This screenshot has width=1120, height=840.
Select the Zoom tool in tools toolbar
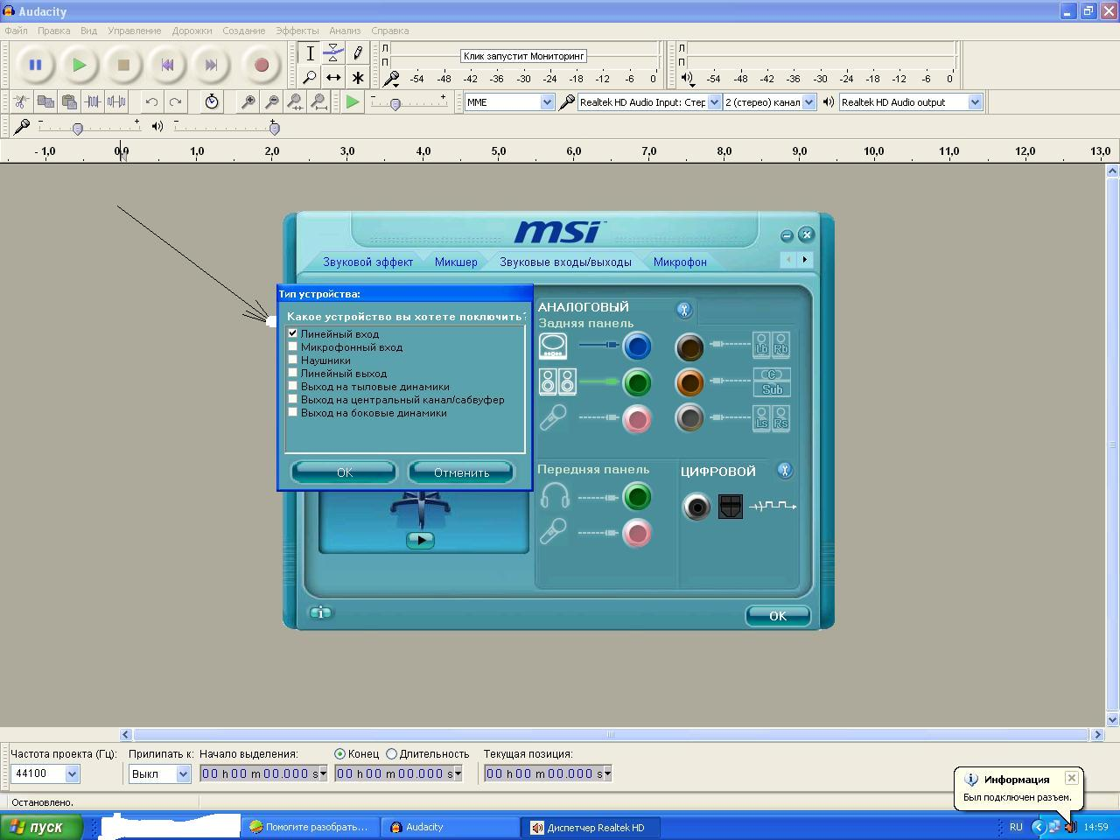click(x=310, y=77)
